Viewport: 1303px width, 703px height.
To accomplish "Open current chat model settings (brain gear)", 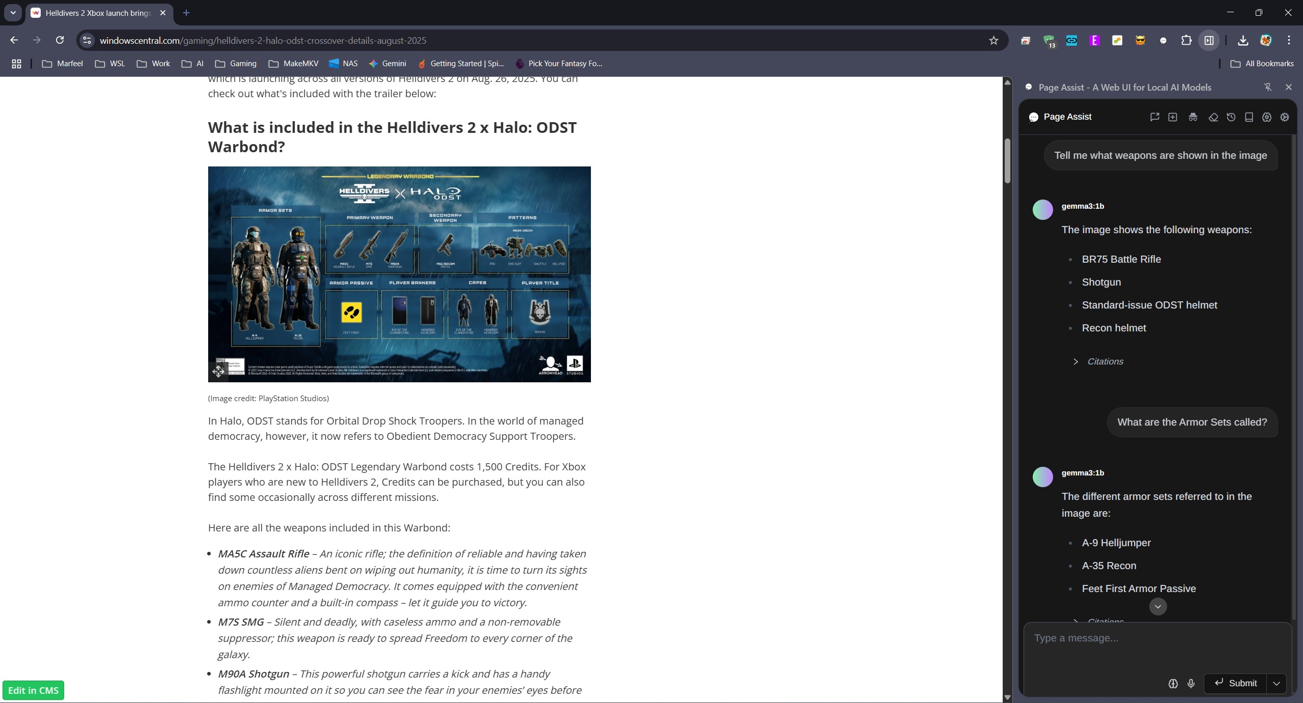I will tap(1267, 117).
